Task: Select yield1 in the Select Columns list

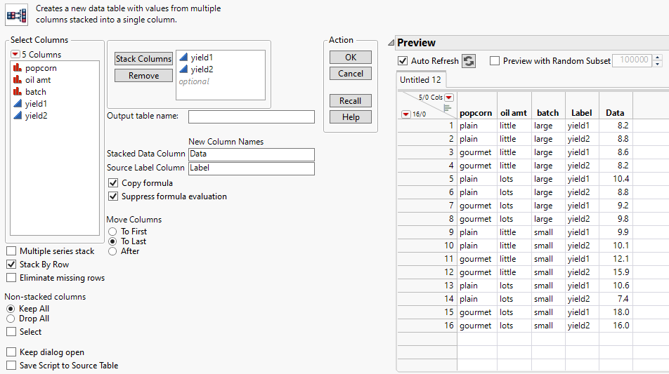Action: coord(36,104)
